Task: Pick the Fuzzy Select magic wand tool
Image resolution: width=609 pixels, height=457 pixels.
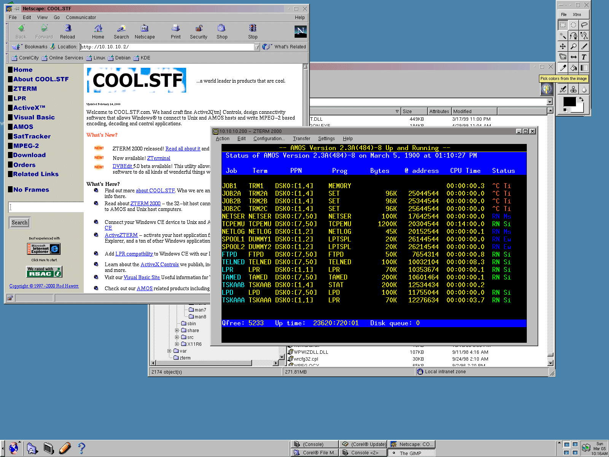Action: (x=563, y=36)
